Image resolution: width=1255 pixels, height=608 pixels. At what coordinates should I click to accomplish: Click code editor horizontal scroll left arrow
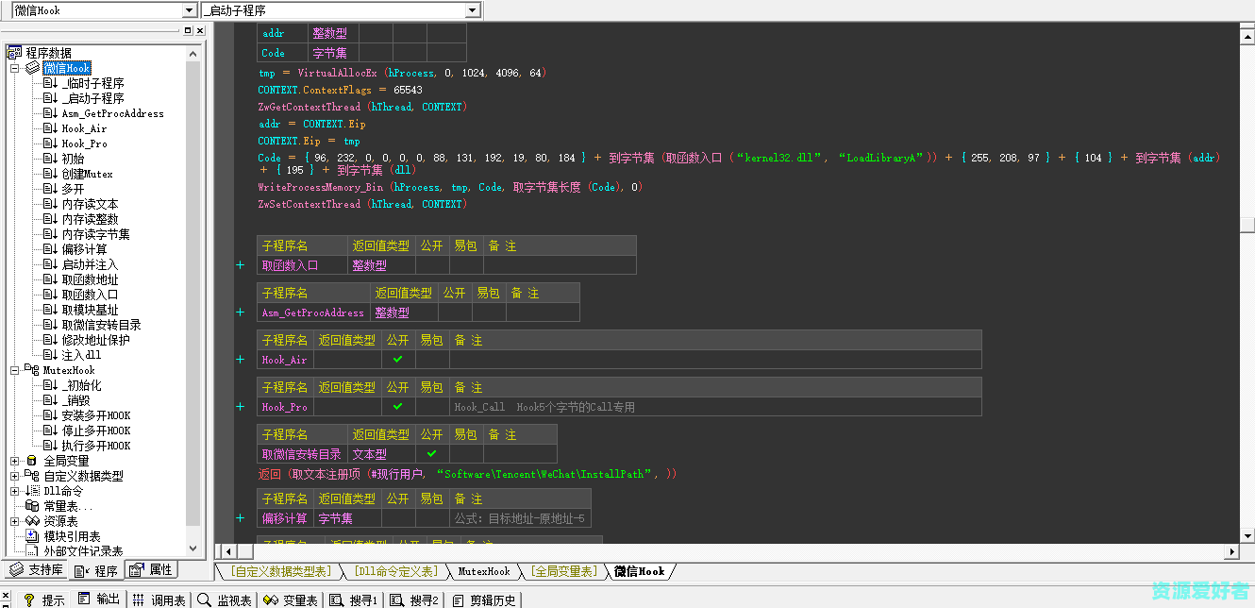tap(226, 551)
